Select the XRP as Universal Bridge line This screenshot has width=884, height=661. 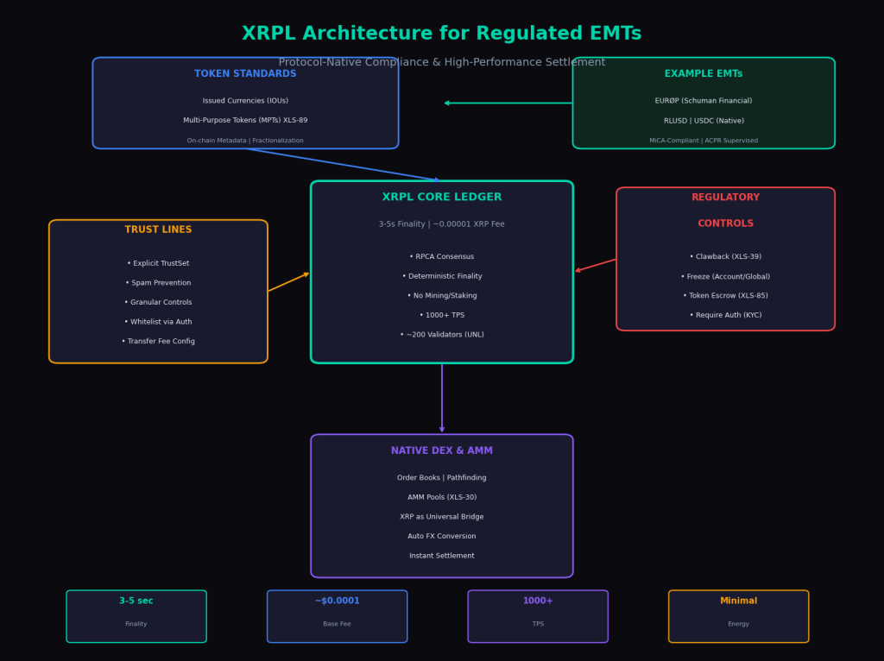click(441, 517)
